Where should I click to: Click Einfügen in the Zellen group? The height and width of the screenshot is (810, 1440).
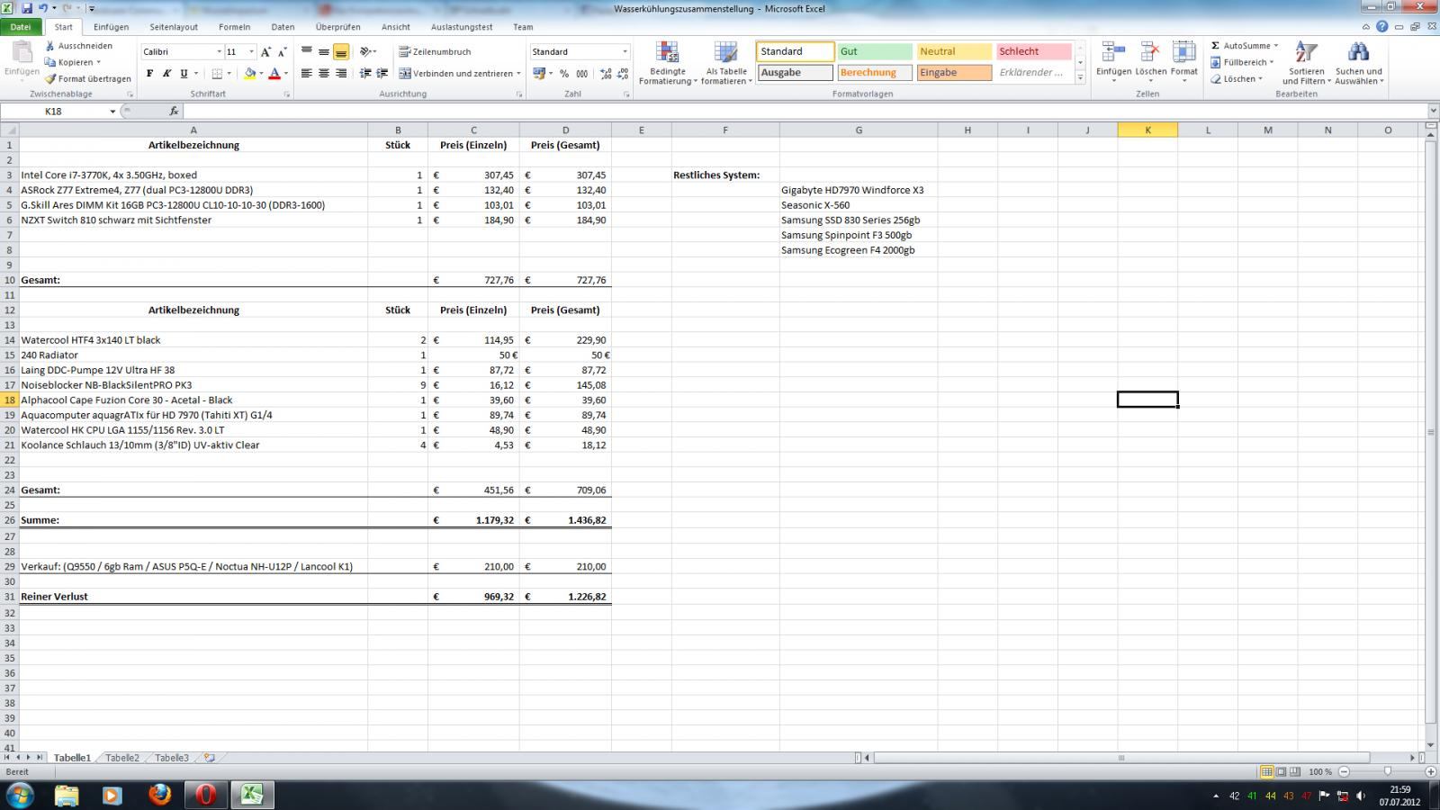tap(1113, 63)
